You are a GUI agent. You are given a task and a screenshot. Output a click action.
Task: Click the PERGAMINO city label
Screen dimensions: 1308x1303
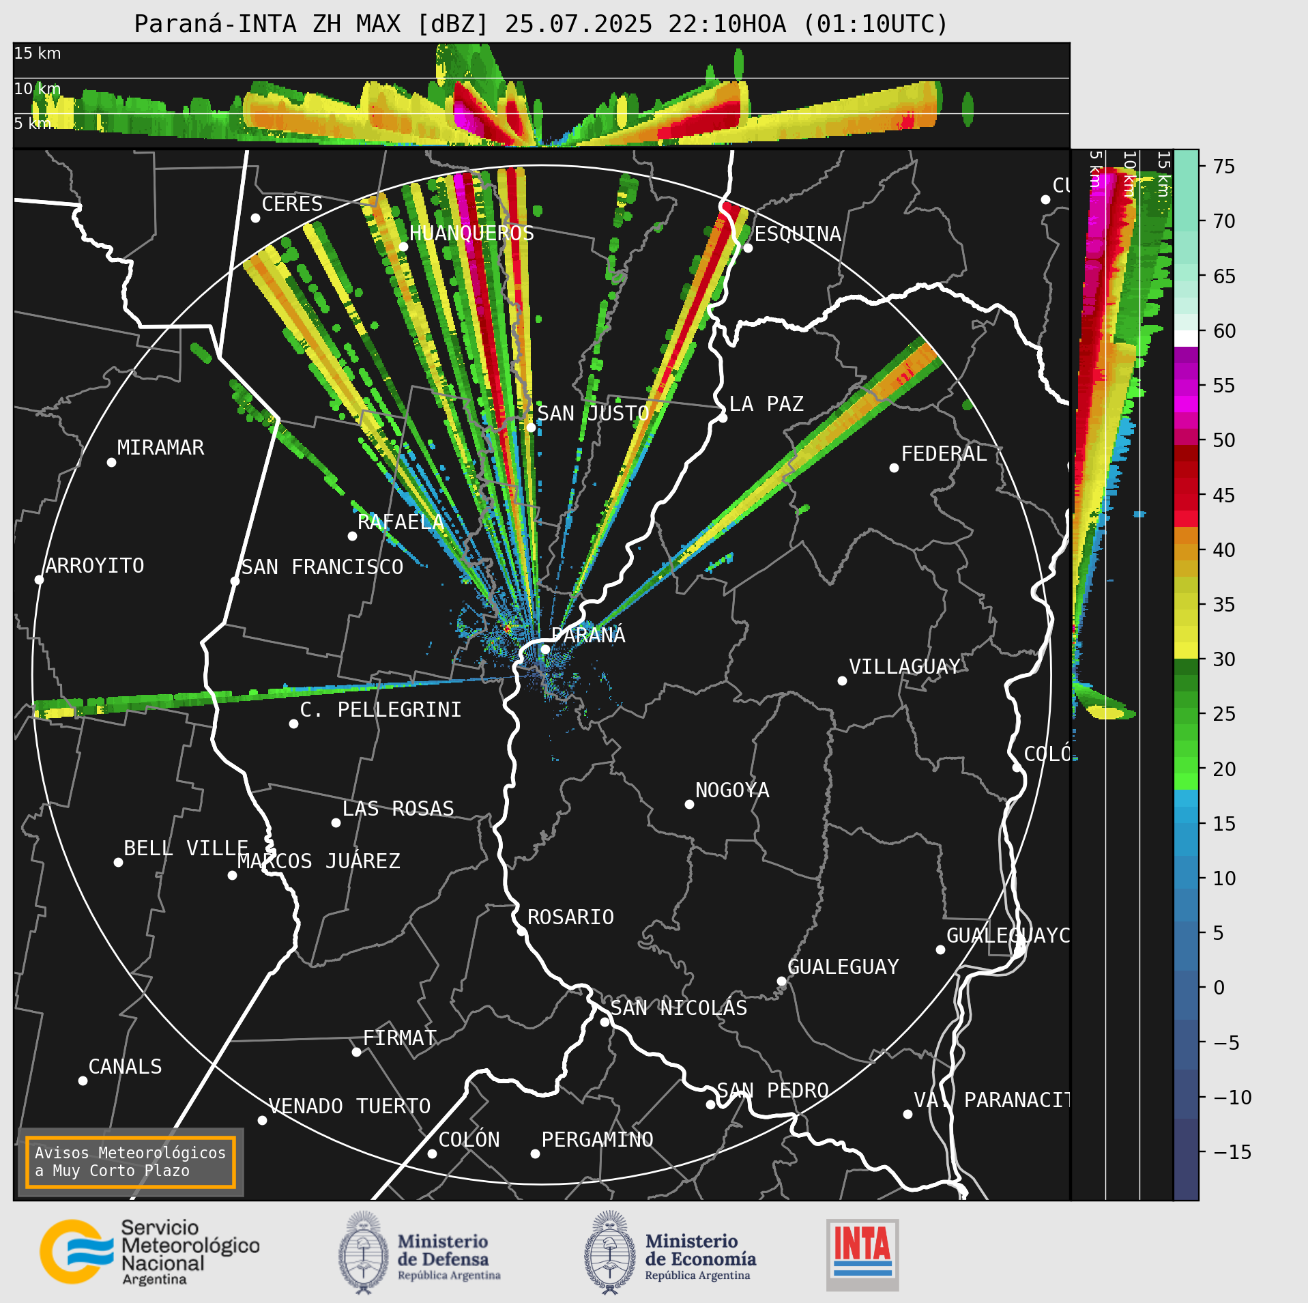click(597, 1140)
